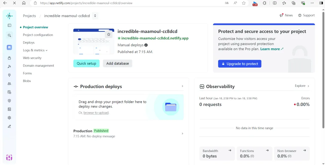Go to Domain management
Image resolution: width=325 pixels, height=165 pixels.
pos(39,65)
